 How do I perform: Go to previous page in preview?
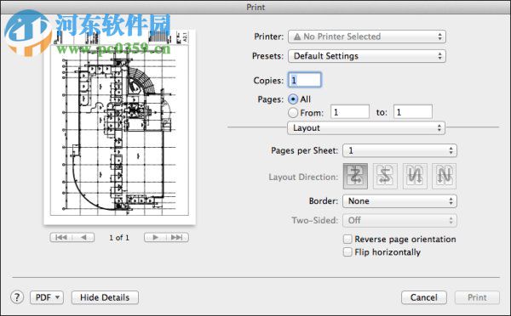click(x=83, y=237)
